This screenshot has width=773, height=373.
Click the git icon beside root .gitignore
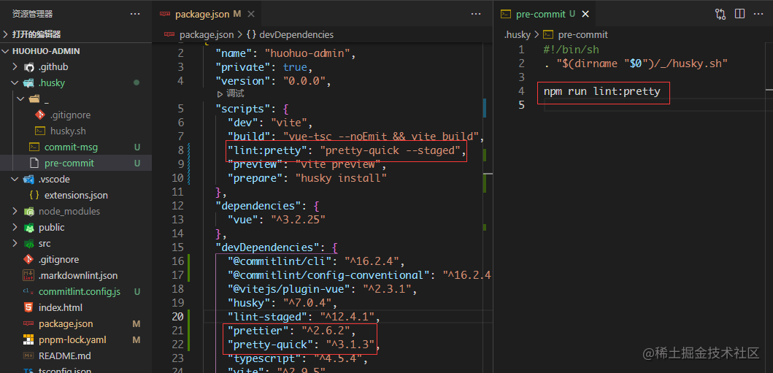pyautogui.click(x=29, y=259)
